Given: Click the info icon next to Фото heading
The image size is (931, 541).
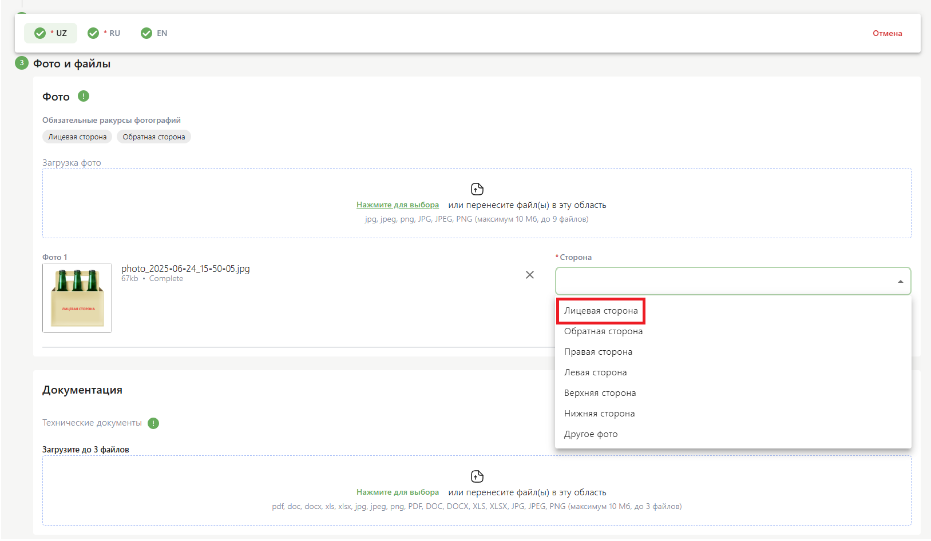Looking at the screenshot, I should (84, 96).
